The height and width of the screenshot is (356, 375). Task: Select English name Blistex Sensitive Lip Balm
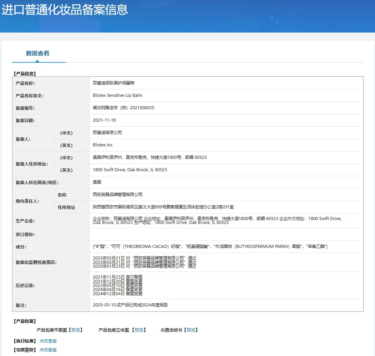pyautogui.click(x=117, y=95)
